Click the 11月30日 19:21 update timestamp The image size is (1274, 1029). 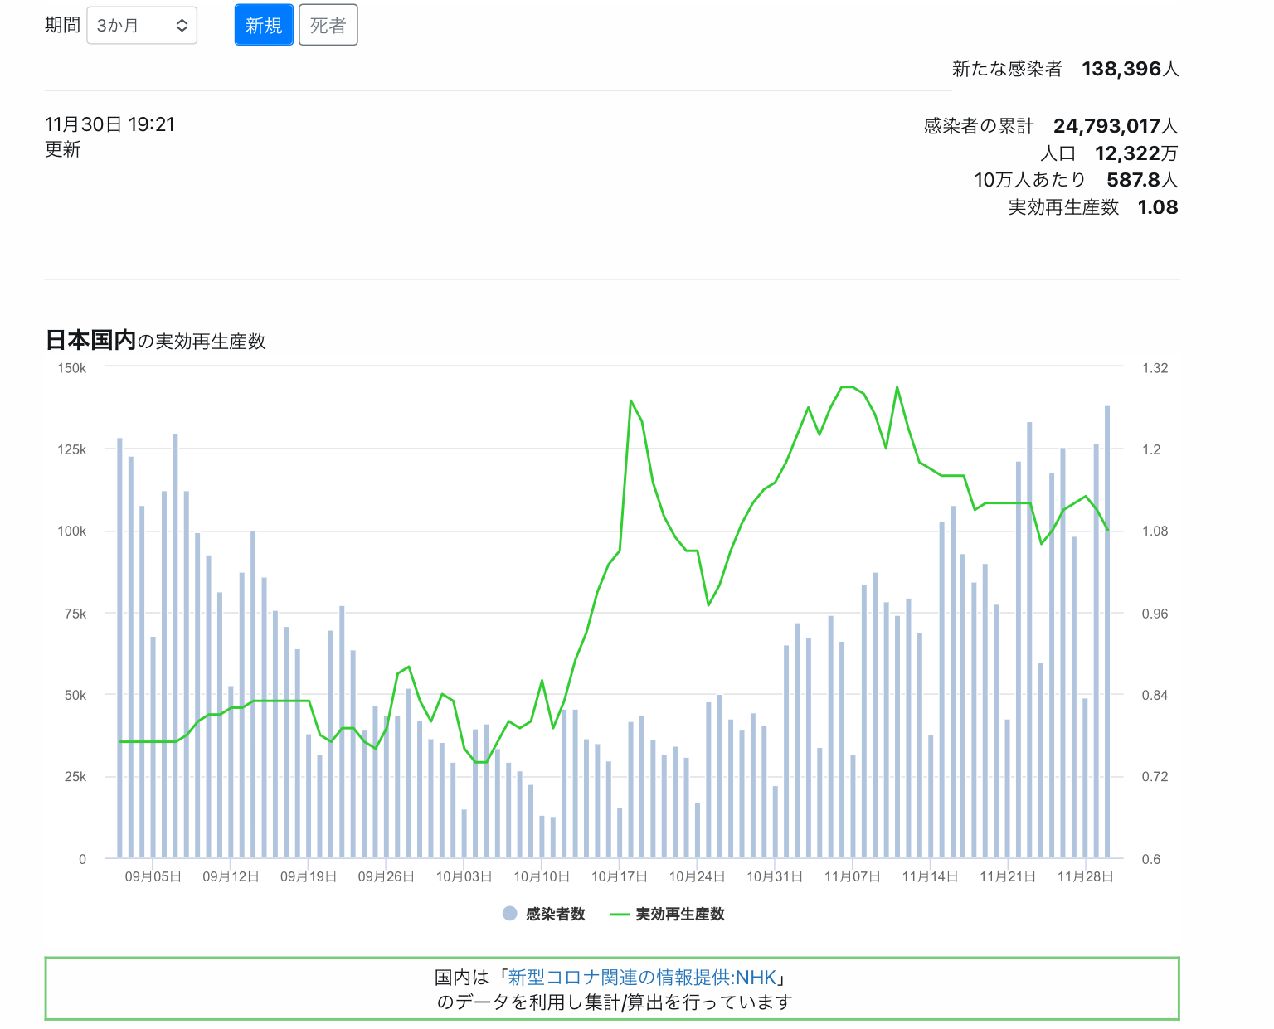point(109,124)
